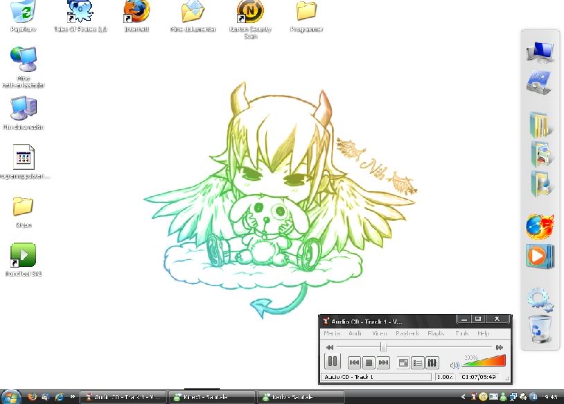Toggle fullscreen video mode button
Viewport: 564px width, 404px height.
[x=403, y=362]
